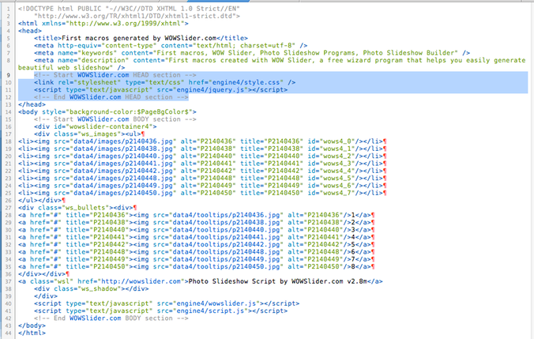Click the html xmlns tag line
The height and width of the screenshot is (339, 534).
click(103, 24)
